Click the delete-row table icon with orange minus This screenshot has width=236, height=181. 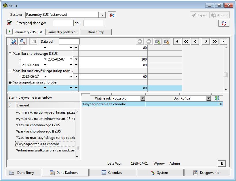click(x=166, y=42)
